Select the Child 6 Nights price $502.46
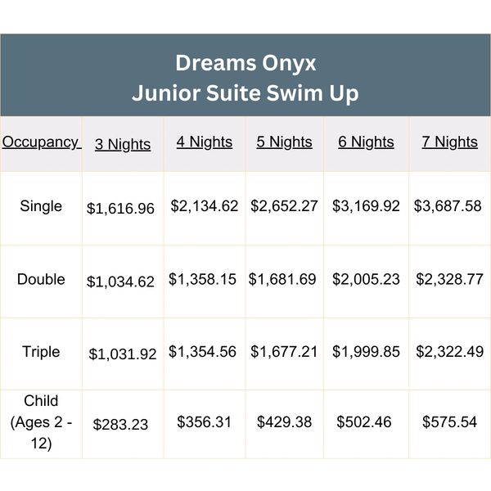The image size is (491, 491). tap(364, 422)
